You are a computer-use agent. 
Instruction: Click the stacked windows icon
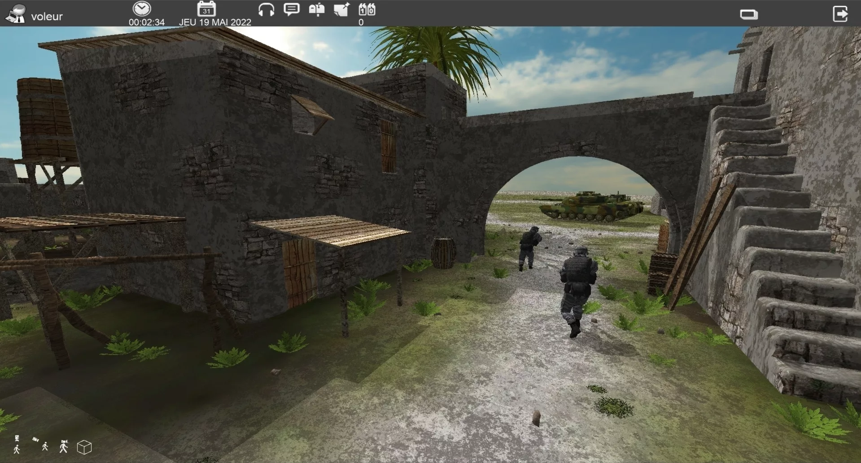click(x=749, y=15)
